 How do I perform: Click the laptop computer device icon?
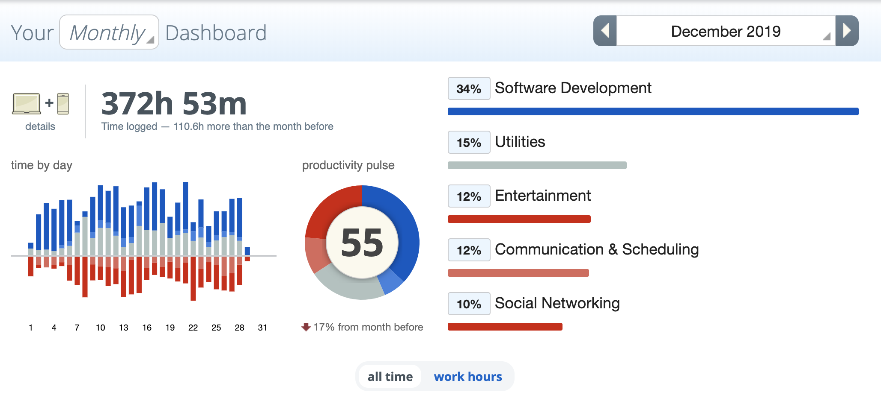click(27, 103)
